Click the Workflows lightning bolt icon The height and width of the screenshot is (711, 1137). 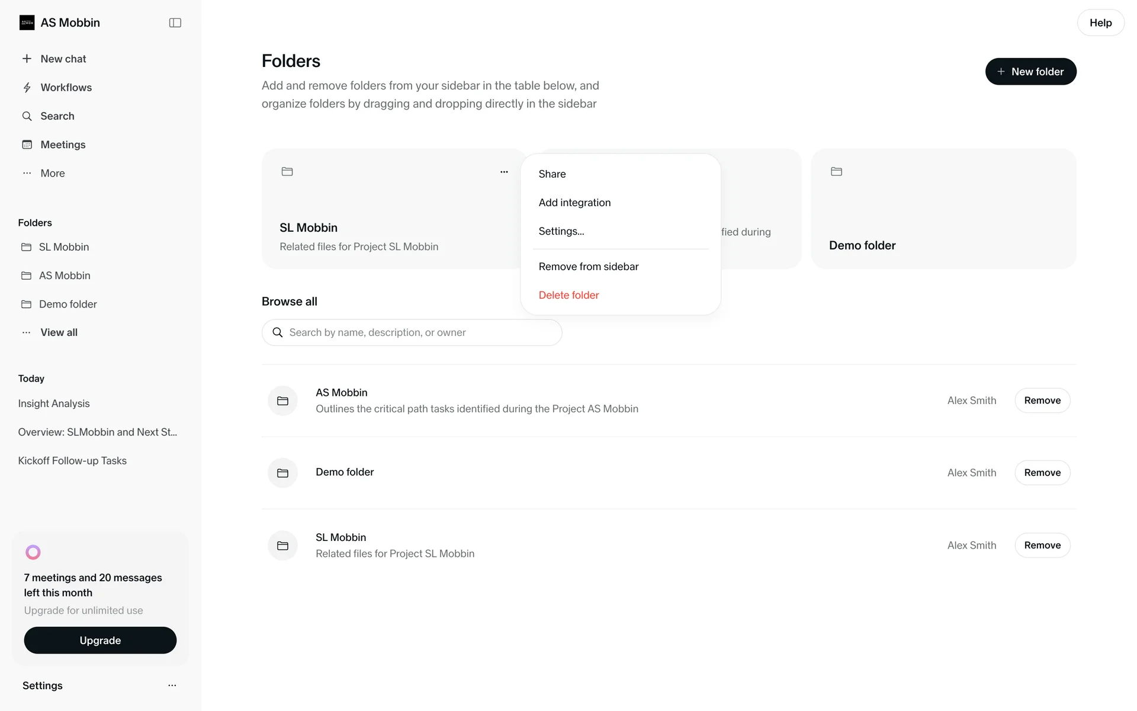click(27, 88)
